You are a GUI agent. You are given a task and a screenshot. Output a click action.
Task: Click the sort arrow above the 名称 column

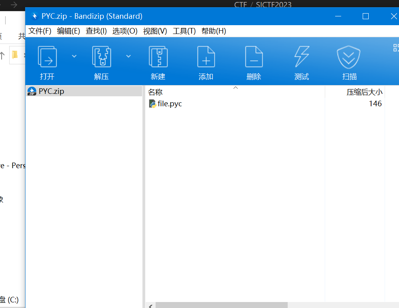tap(236, 87)
